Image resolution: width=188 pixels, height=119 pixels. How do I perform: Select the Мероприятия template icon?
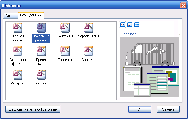pos(88,28)
